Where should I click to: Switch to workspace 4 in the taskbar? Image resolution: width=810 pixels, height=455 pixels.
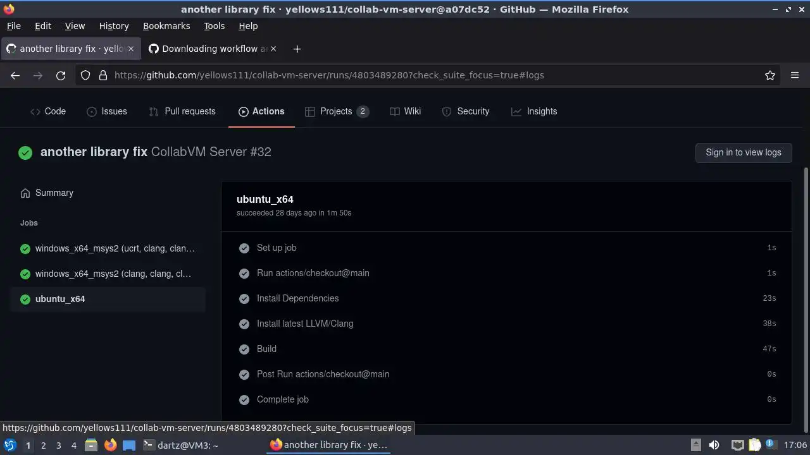[x=73, y=446]
